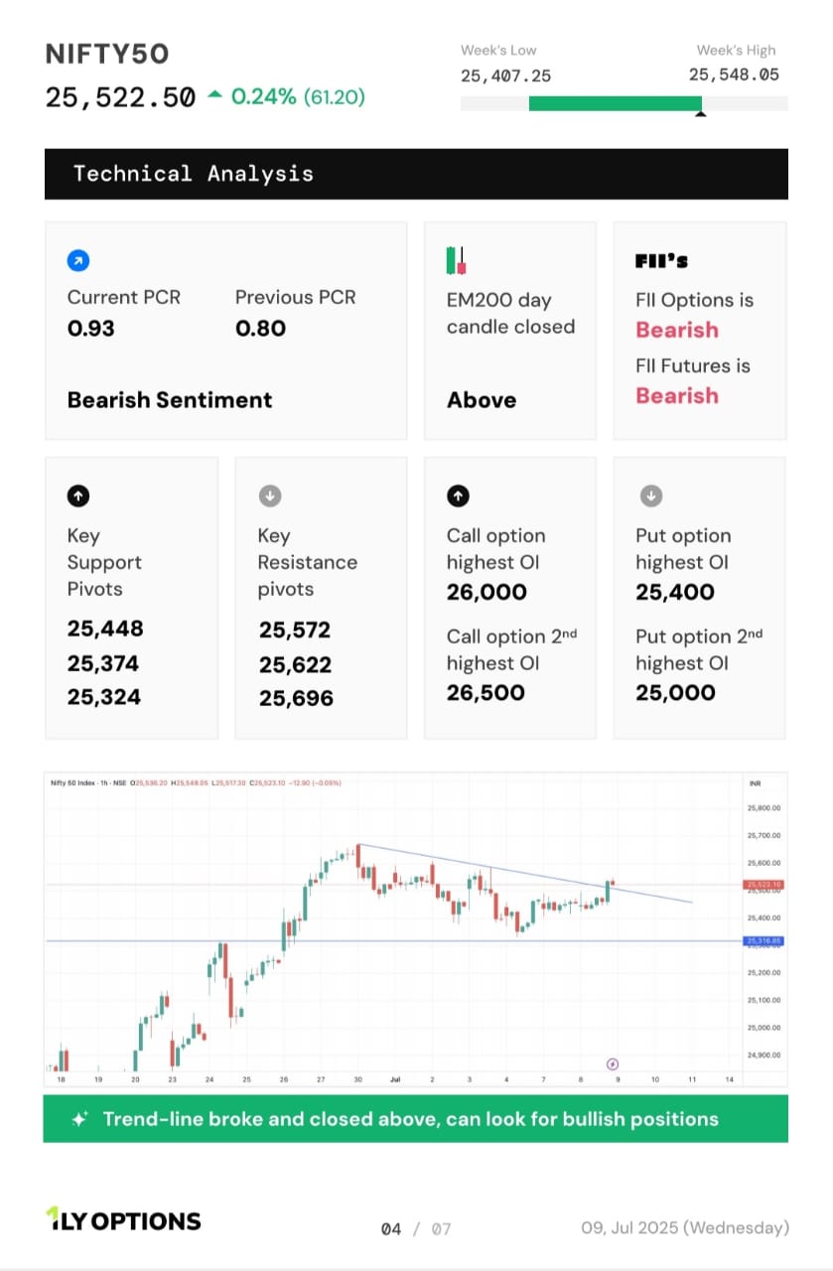The image size is (833, 1271).
Task: Click the page indicator 04 / 07
Action: [x=416, y=1229]
